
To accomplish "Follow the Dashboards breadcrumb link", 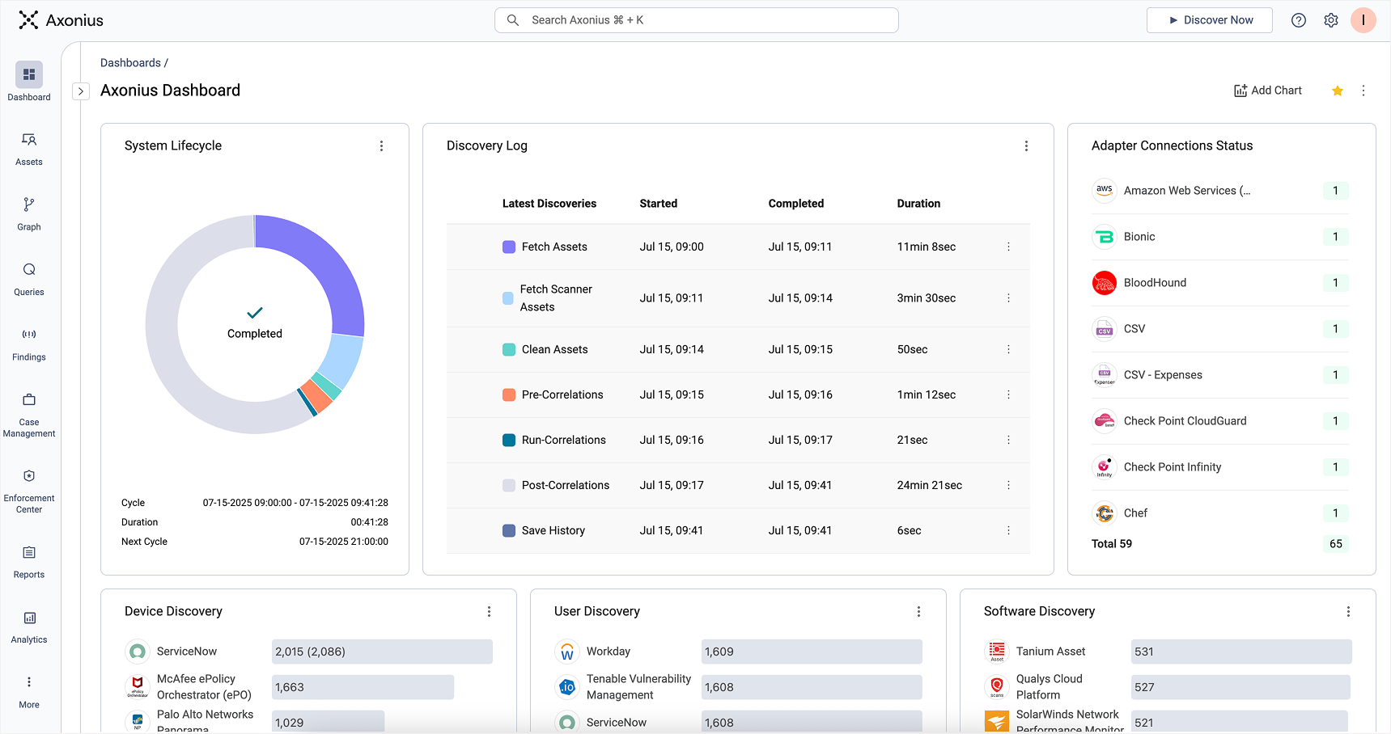I will pyautogui.click(x=130, y=63).
